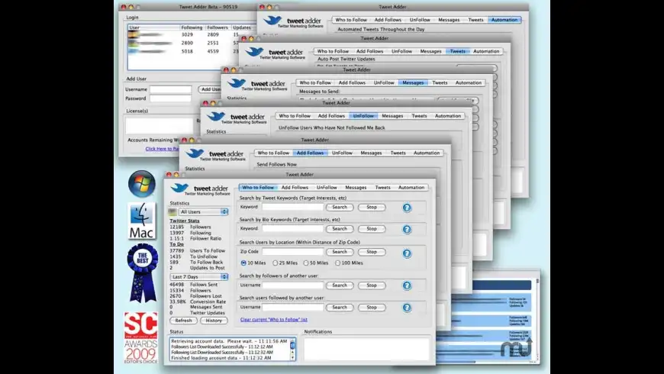
Task: Click the Notifications text box
Action: 366,349
